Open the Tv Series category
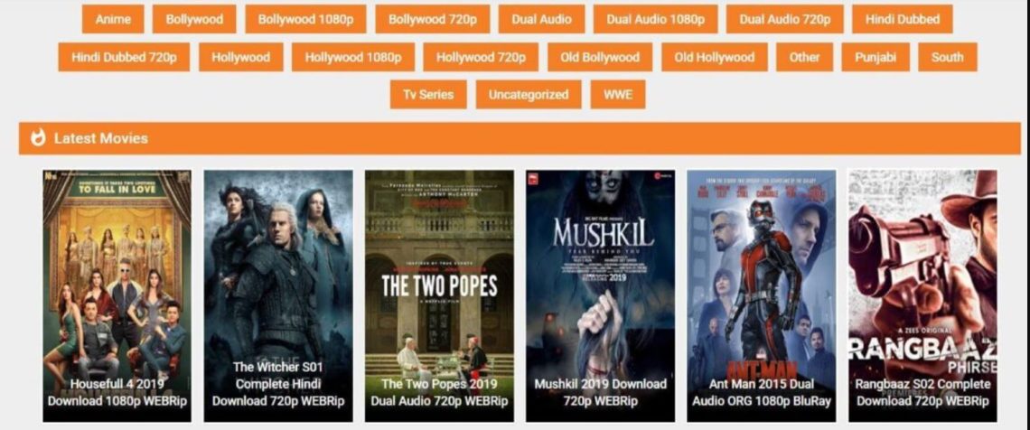 (428, 95)
